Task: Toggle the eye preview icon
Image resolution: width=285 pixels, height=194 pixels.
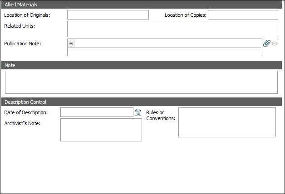Action: tap(275, 44)
